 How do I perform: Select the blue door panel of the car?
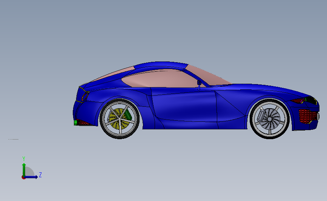point(184,106)
